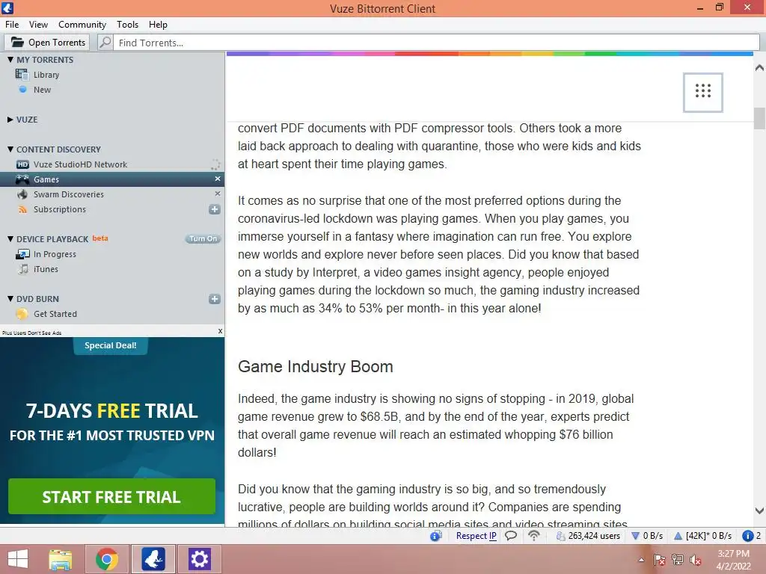
Task: Click the Special Deal! banner tab
Action: click(x=111, y=345)
